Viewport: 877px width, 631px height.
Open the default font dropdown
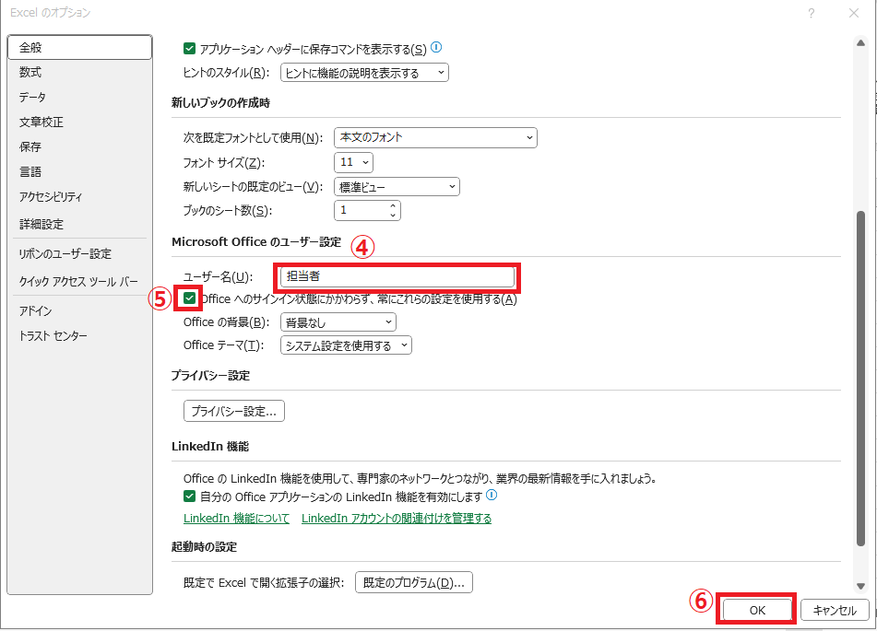click(435, 137)
